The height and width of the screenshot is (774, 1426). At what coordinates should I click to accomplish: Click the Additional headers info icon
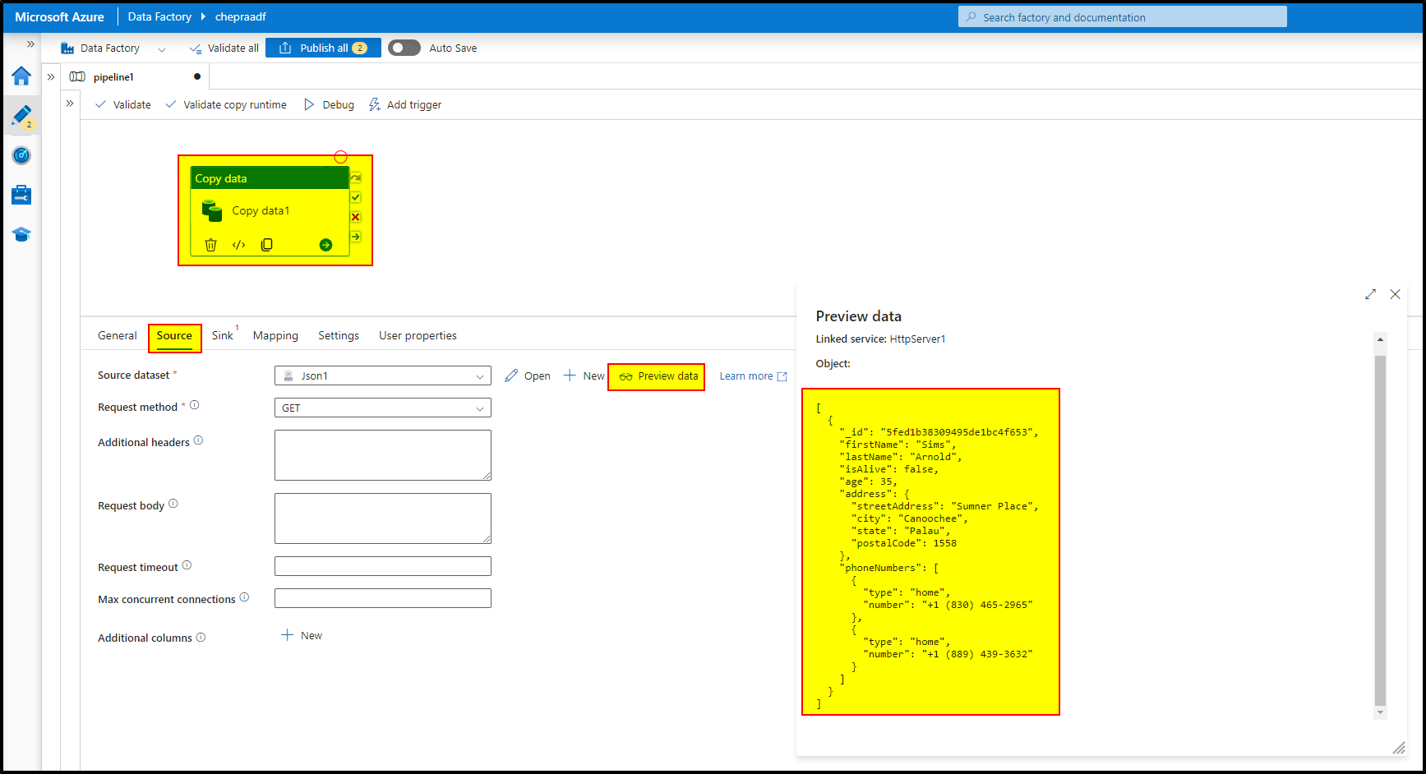(x=198, y=440)
